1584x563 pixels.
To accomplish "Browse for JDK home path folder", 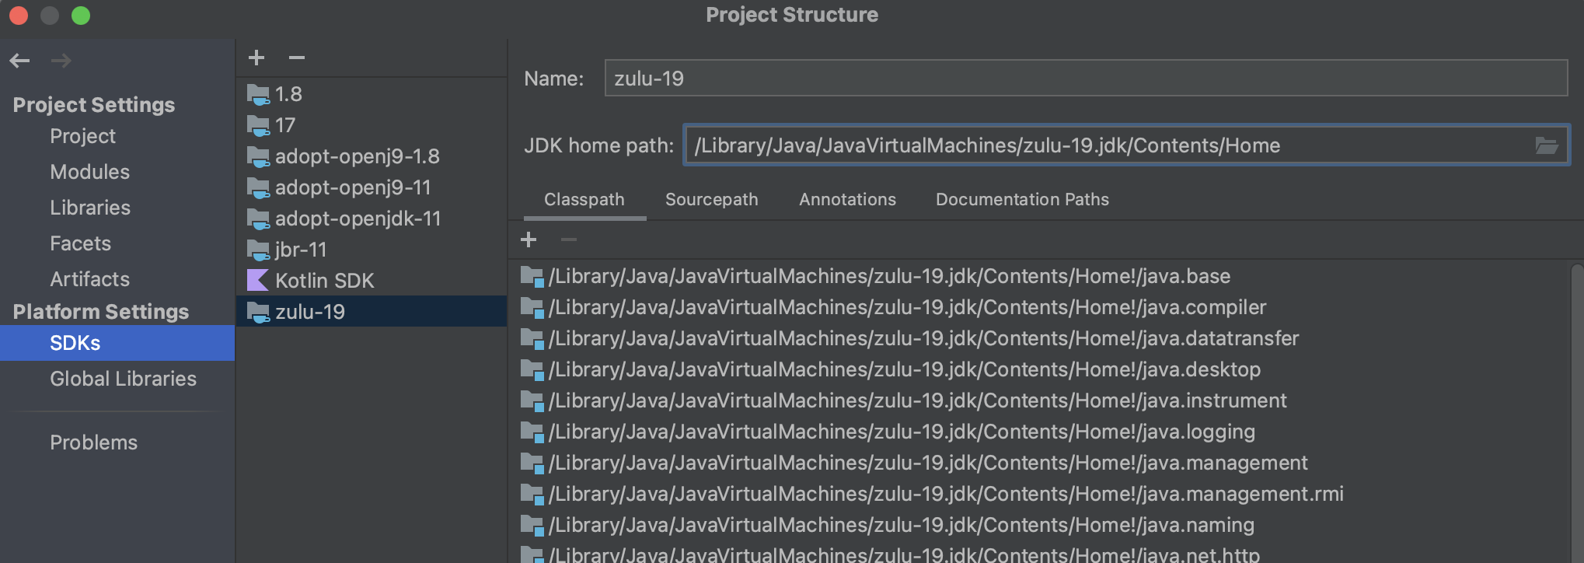I will 1547,145.
